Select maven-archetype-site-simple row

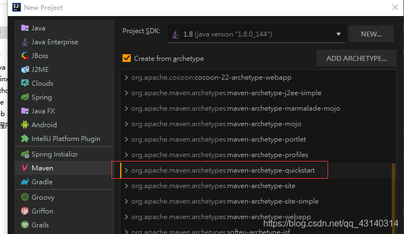click(x=258, y=201)
